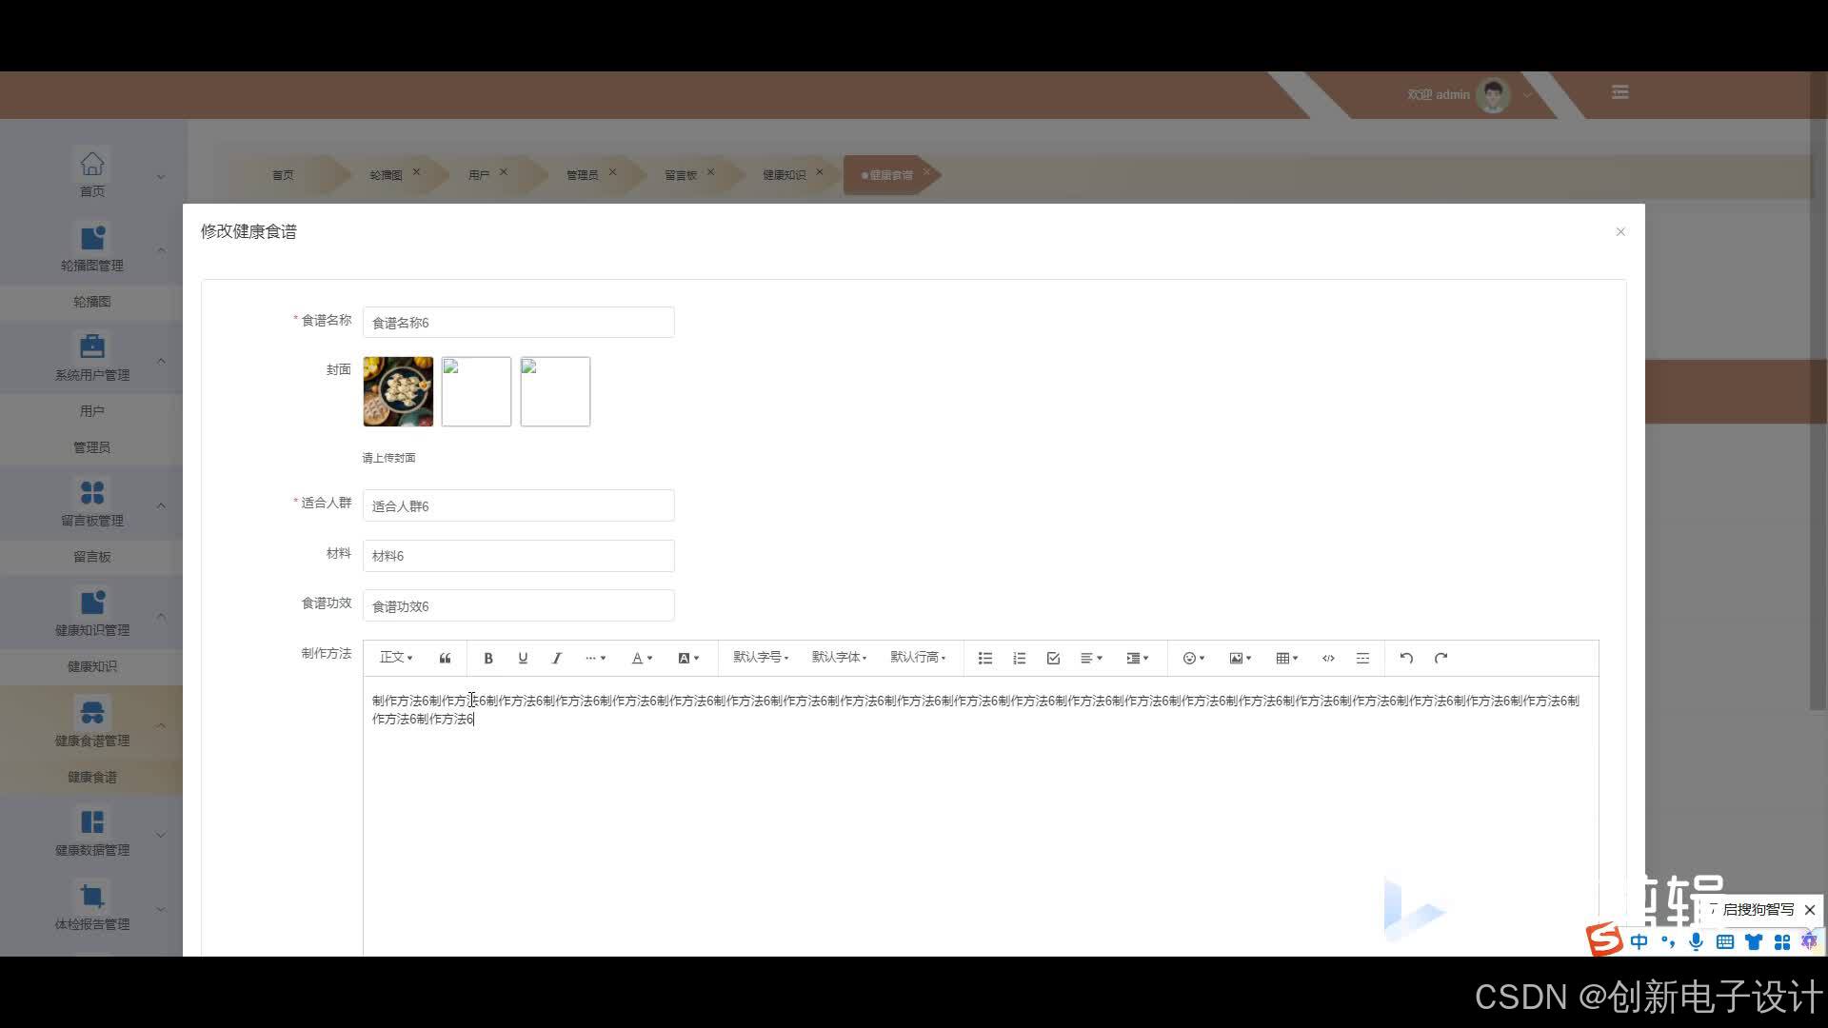This screenshot has height=1028, width=1828.
Task: Open the 默认字号 font size dropdown
Action: (760, 657)
